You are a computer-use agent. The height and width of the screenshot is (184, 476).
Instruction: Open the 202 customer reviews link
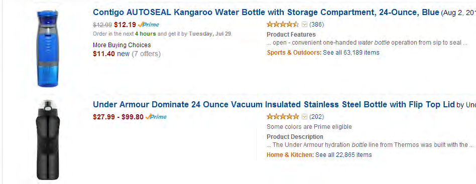point(317,117)
